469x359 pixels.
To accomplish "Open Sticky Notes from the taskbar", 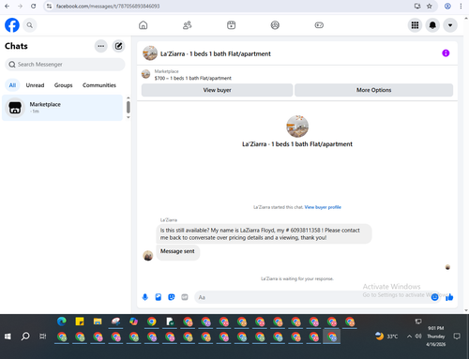I will tap(80, 322).
